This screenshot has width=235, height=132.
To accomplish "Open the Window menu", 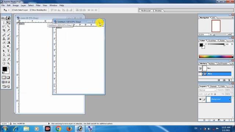I will pos(53,5).
